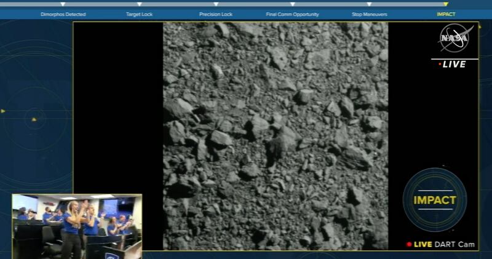
Task: Click the white triangle marker above Dimorphos Detected
Action: tap(63, 5)
